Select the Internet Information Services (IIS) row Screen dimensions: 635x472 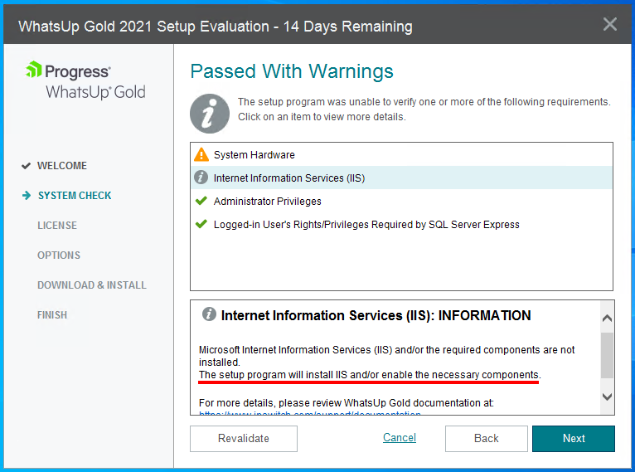click(401, 178)
